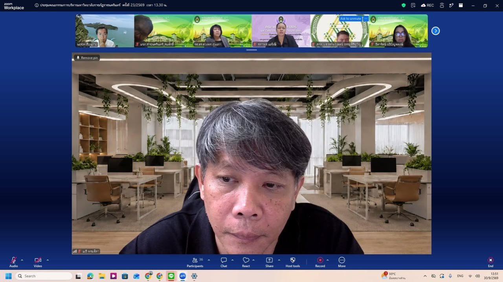Open the view layout icon in title bar

tap(461, 5)
